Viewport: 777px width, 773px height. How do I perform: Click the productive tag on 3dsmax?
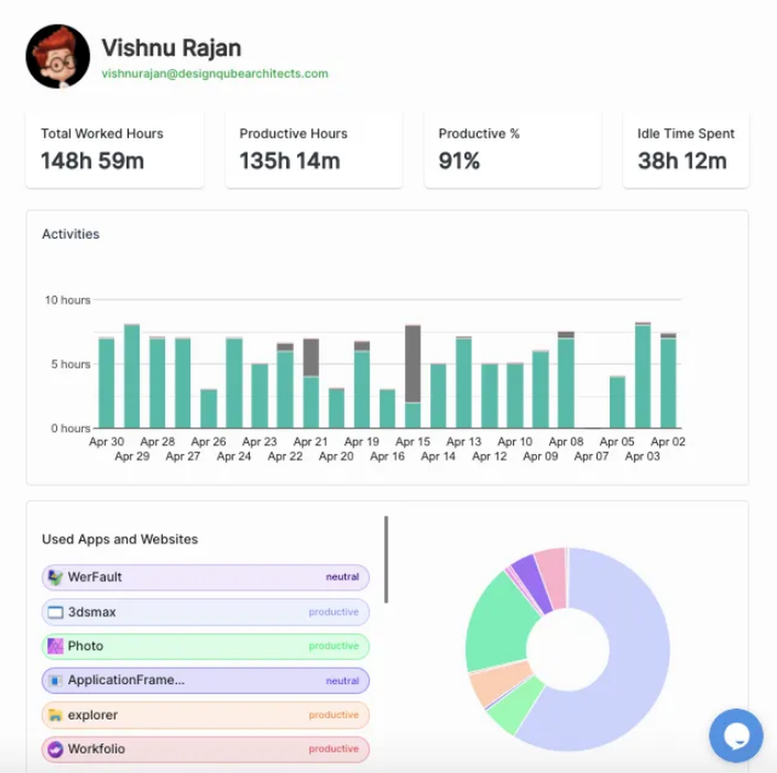pos(335,611)
